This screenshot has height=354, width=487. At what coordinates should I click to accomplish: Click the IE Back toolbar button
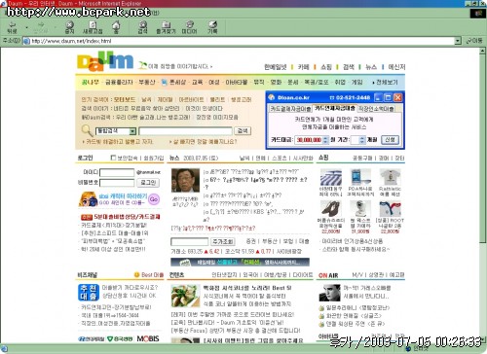[x=13, y=27]
